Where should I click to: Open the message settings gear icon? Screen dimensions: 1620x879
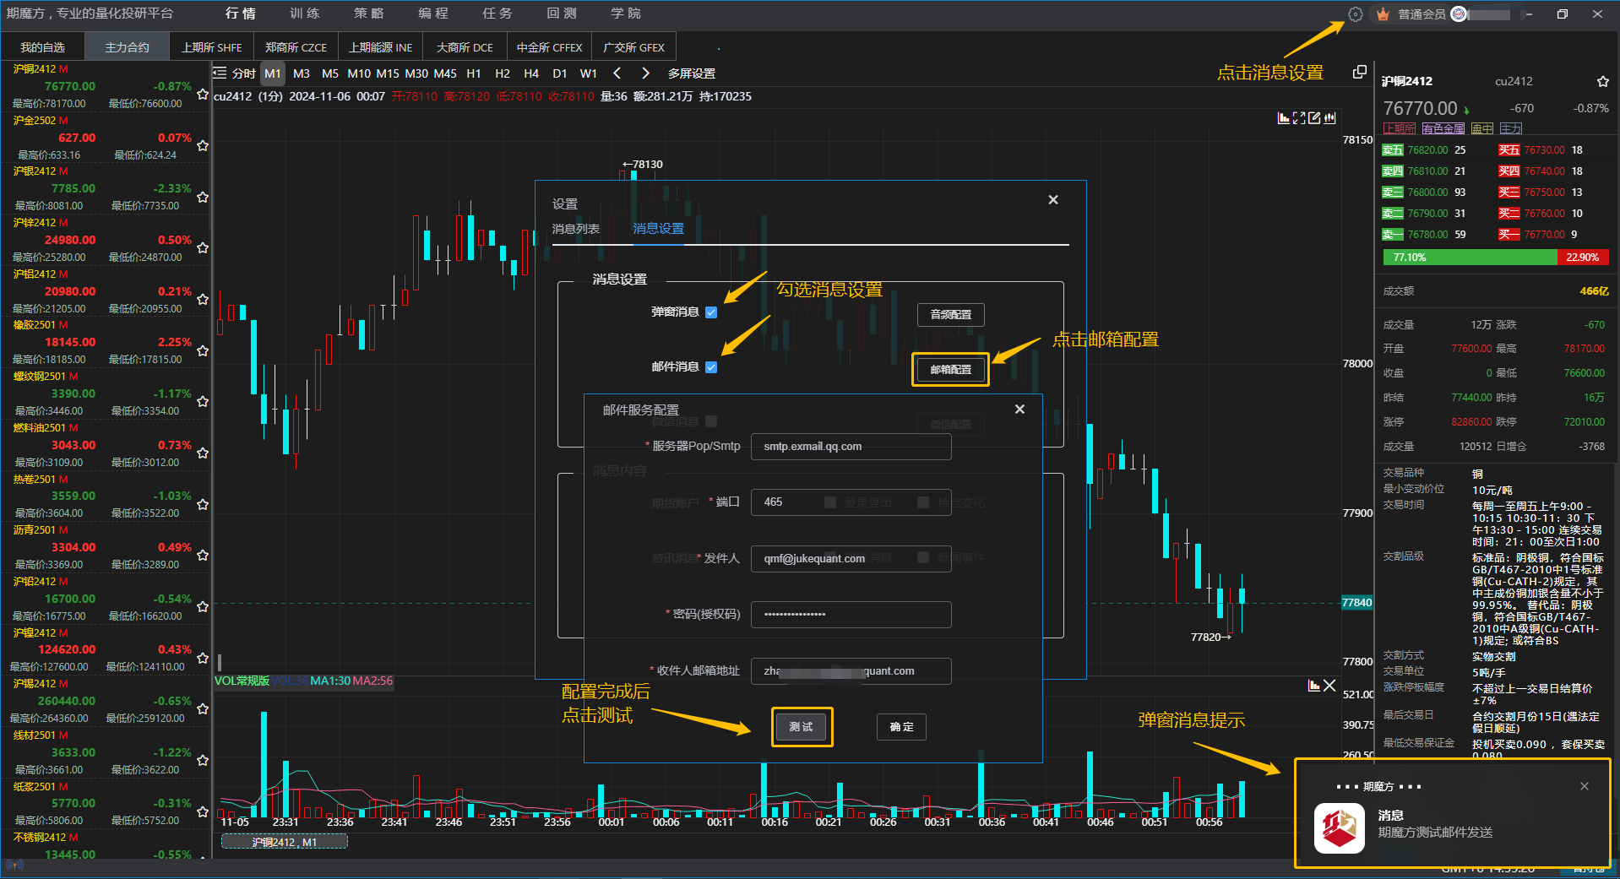pos(1355,14)
